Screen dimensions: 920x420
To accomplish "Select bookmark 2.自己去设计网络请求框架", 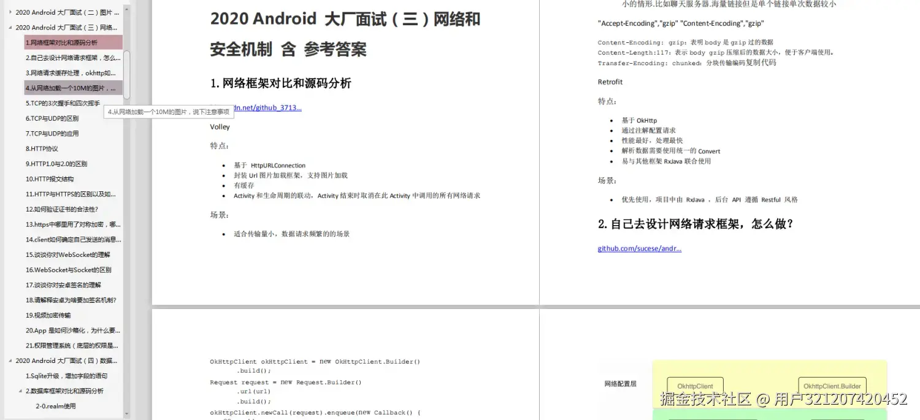I will (73, 58).
